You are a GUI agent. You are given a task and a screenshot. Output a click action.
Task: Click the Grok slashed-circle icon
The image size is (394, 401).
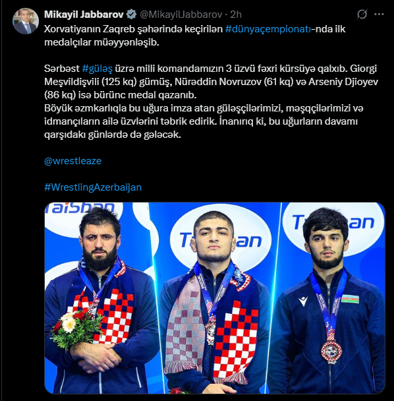pos(362,15)
